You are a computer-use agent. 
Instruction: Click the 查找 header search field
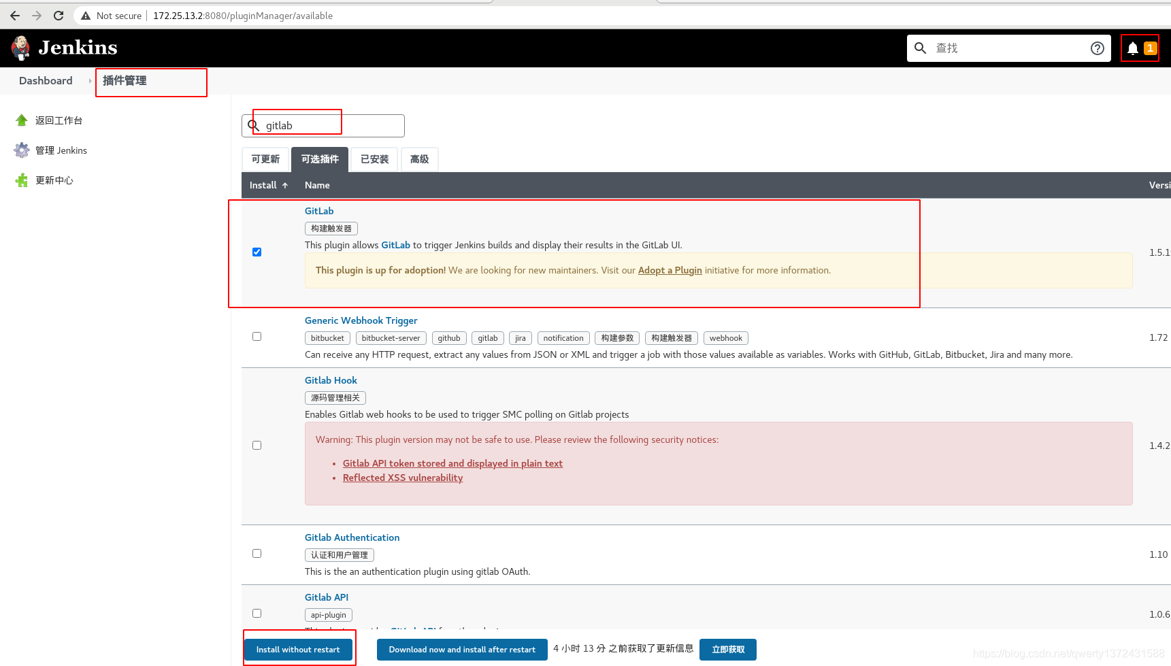coord(1009,48)
